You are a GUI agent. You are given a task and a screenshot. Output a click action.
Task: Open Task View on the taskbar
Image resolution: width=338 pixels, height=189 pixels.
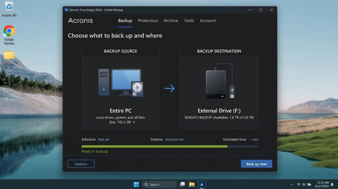[182, 185]
